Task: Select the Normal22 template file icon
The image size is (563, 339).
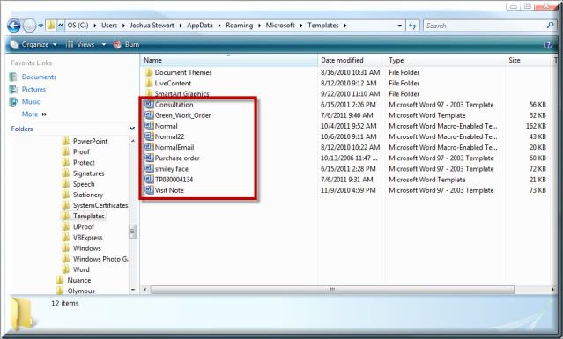Action: pos(149,136)
